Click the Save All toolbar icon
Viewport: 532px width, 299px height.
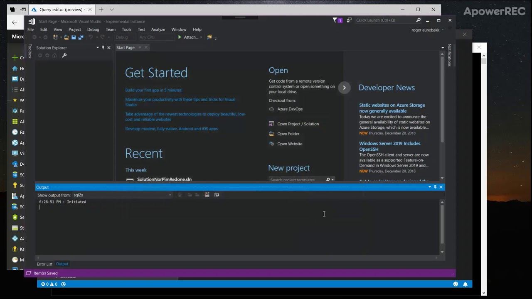tap(81, 37)
